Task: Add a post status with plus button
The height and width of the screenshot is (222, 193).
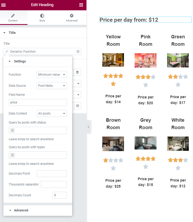Action: [x=12, y=130]
